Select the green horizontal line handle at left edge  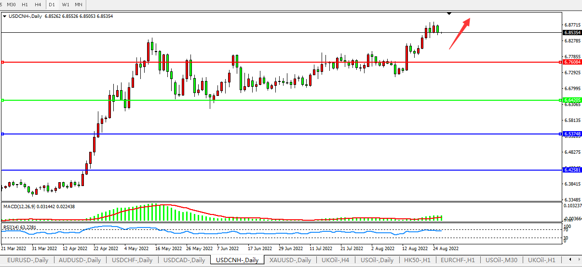pyautogui.click(x=2, y=100)
